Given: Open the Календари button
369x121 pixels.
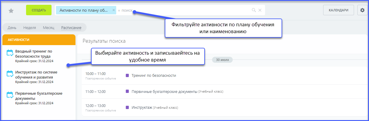Looking at the screenshot, I should click(x=338, y=10).
